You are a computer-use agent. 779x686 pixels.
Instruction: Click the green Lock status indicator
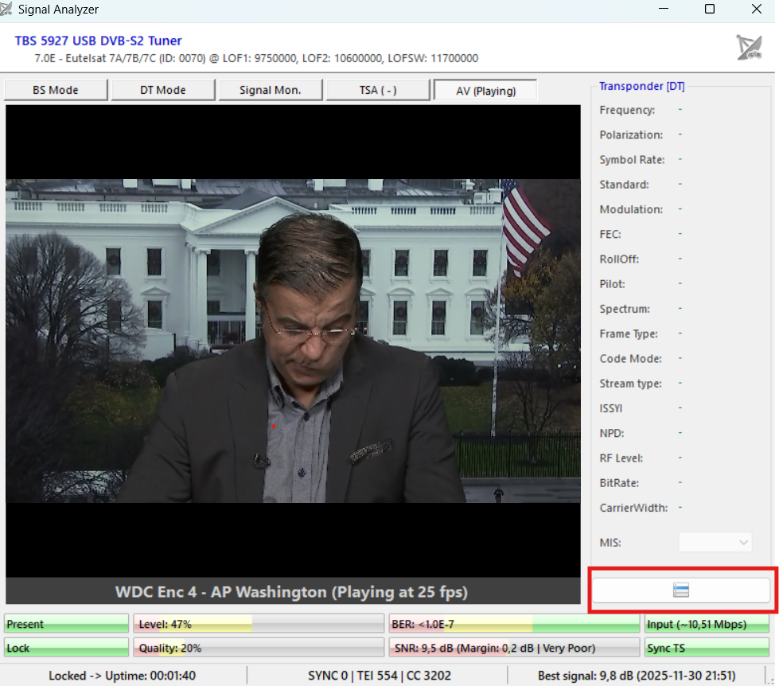pyautogui.click(x=66, y=648)
